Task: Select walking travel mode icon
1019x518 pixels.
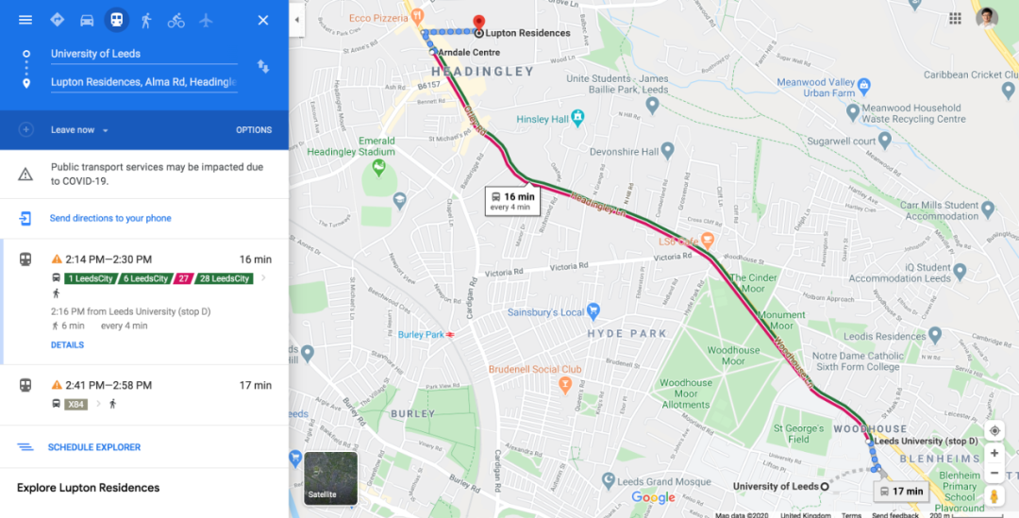Action: tap(146, 20)
